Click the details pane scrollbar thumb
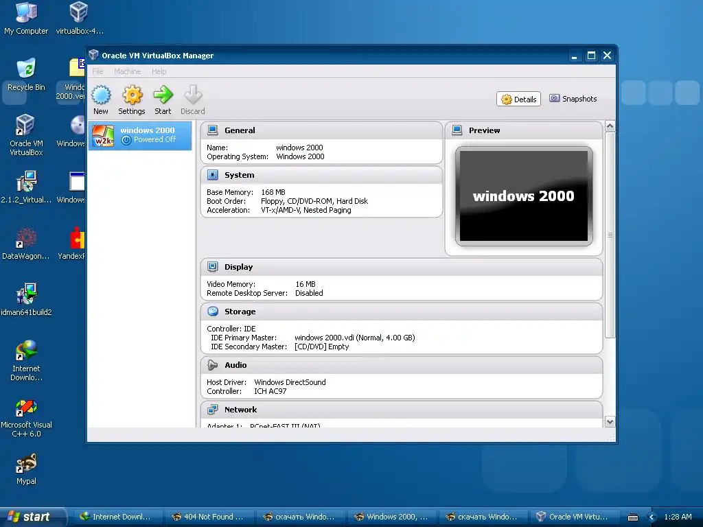703x527 pixels. [x=610, y=235]
